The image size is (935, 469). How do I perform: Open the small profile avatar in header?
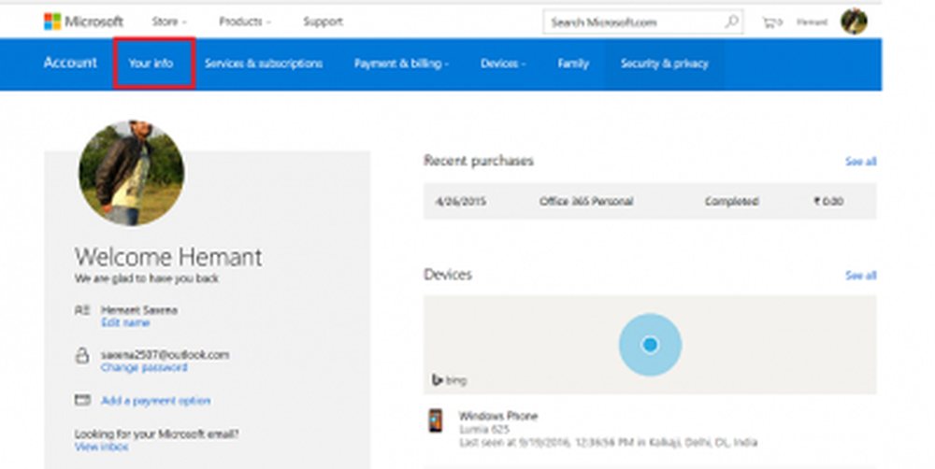tap(854, 22)
